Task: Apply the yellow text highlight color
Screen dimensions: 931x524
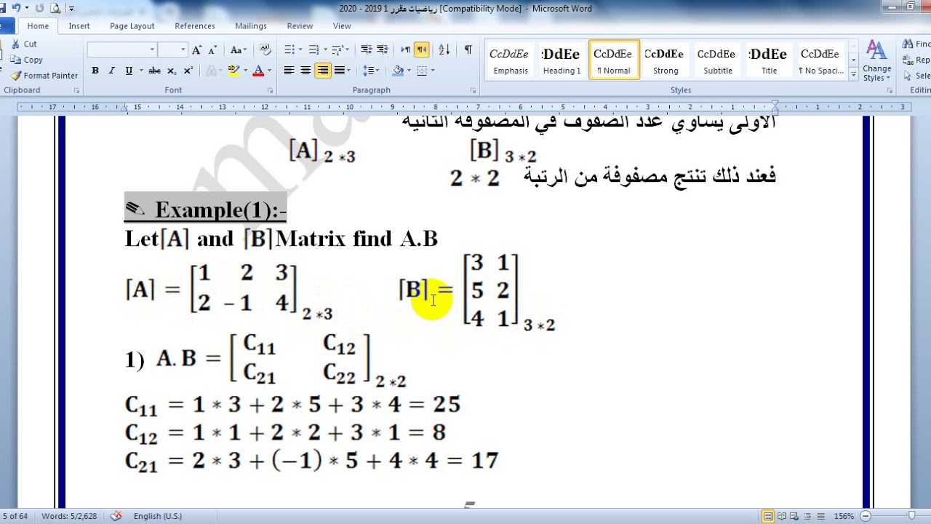Action: pos(233,71)
